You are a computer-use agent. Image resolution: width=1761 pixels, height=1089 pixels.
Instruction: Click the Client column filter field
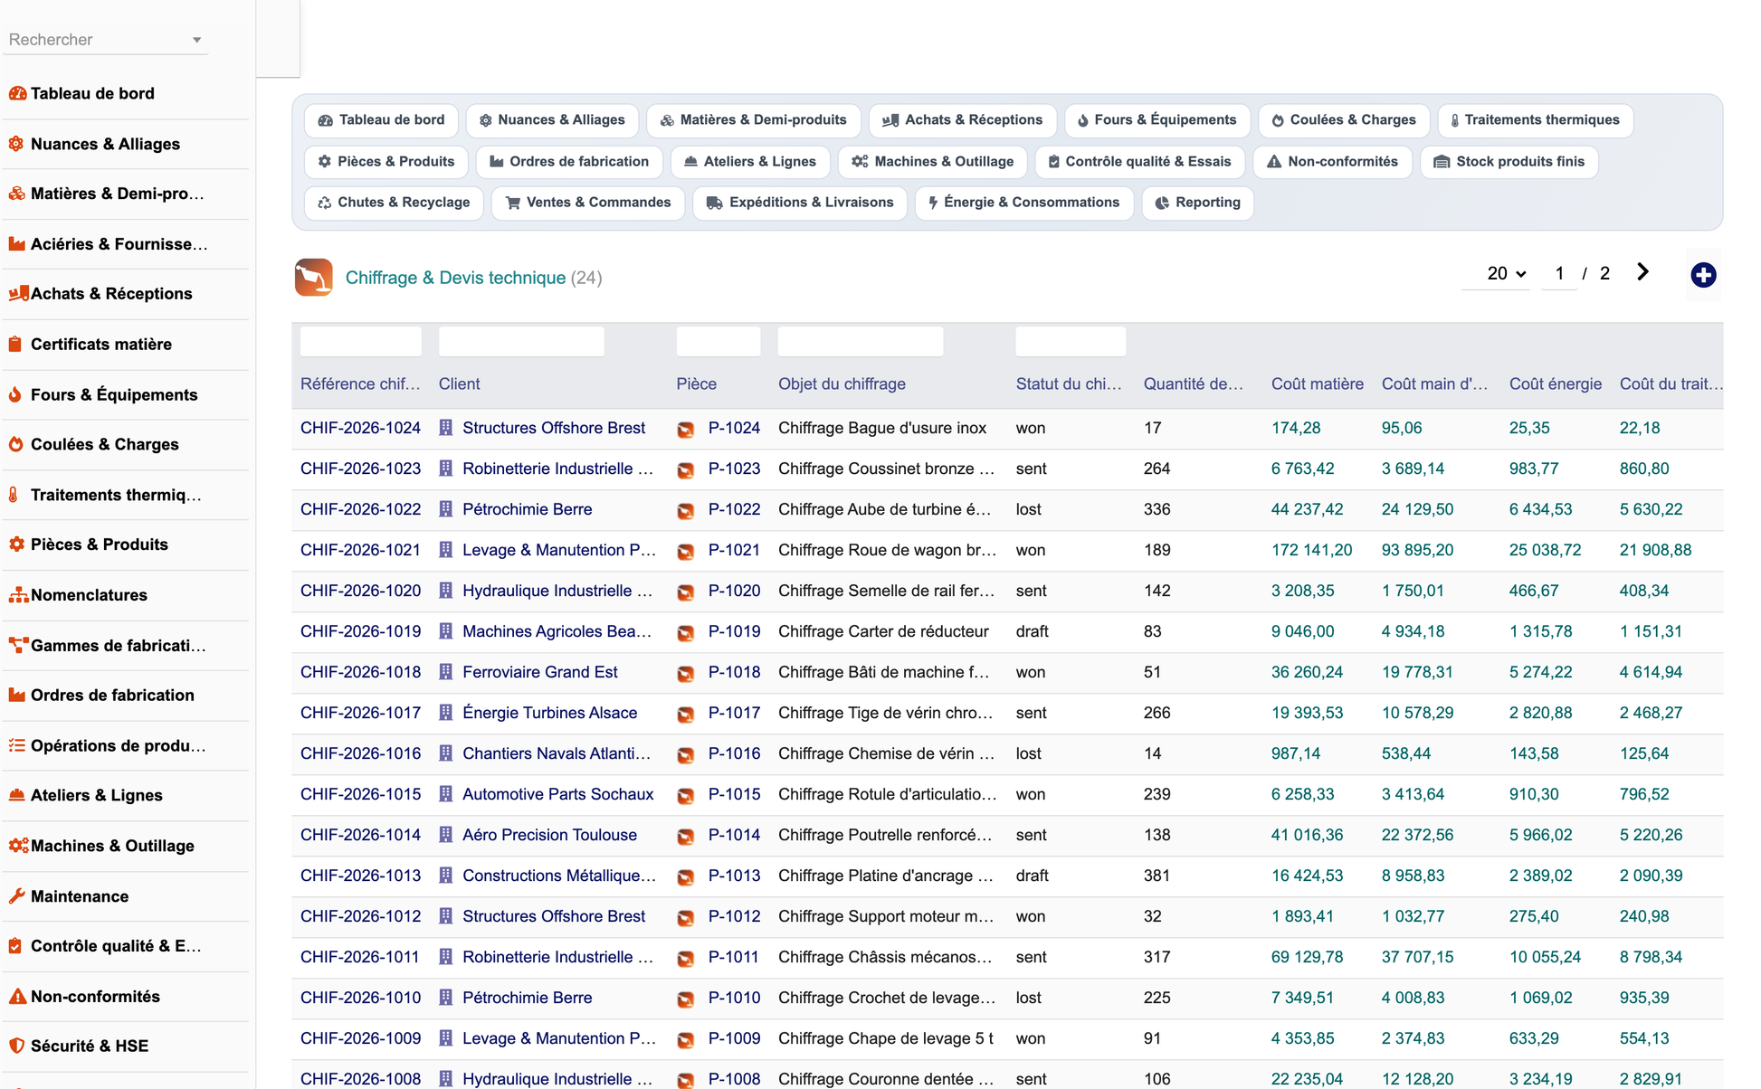(521, 342)
